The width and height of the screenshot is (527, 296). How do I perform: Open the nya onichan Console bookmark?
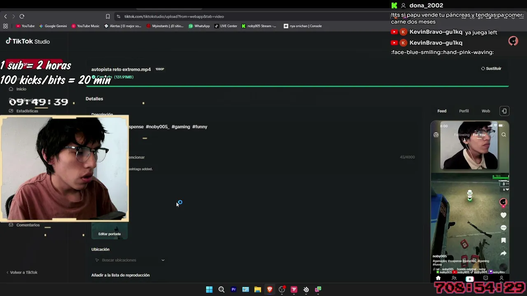303,26
